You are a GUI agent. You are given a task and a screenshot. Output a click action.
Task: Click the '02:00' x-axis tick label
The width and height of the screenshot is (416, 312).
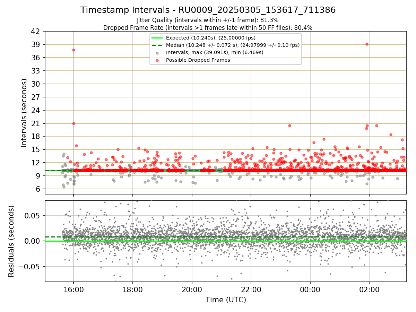[369, 289]
